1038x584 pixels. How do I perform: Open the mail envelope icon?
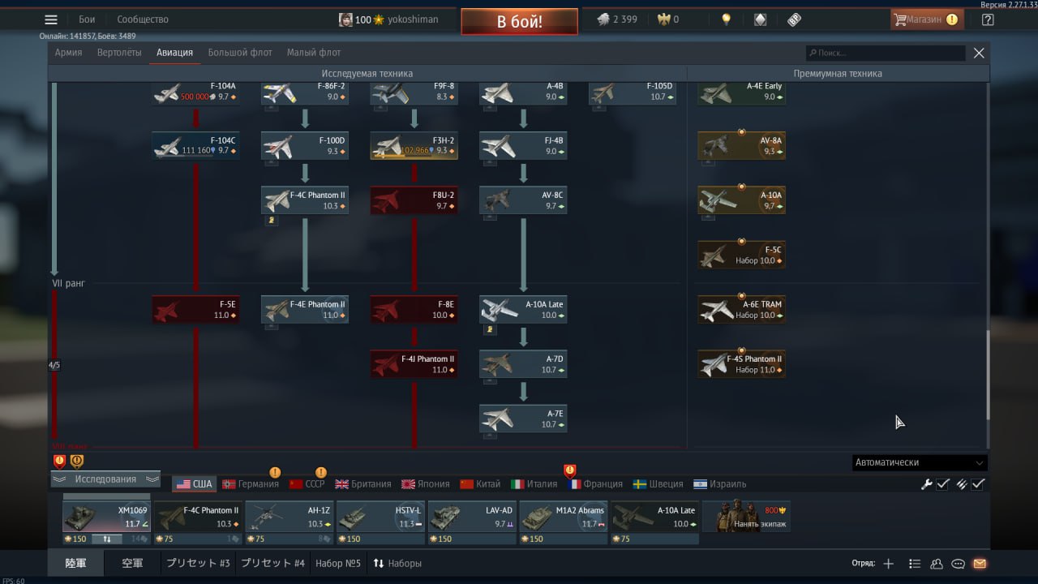click(980, 564)
